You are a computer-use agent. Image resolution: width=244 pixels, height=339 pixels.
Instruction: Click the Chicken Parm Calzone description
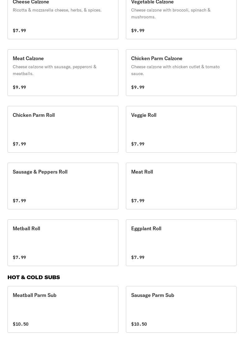[x=175, y=70]
